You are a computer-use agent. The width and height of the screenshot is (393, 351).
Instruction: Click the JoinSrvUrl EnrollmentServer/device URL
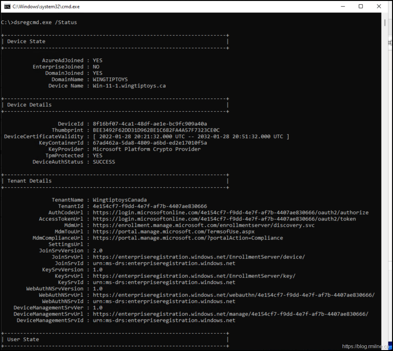[x=199, y=257]
